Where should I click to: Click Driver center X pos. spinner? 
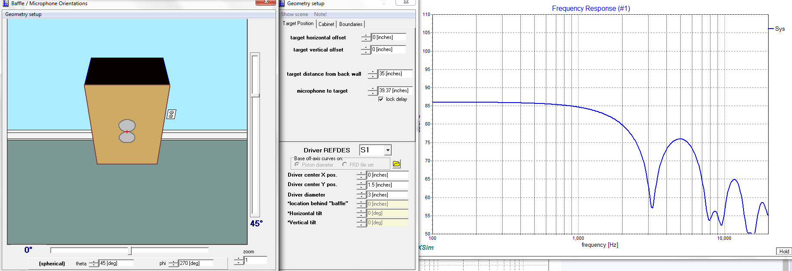(361, 175)
